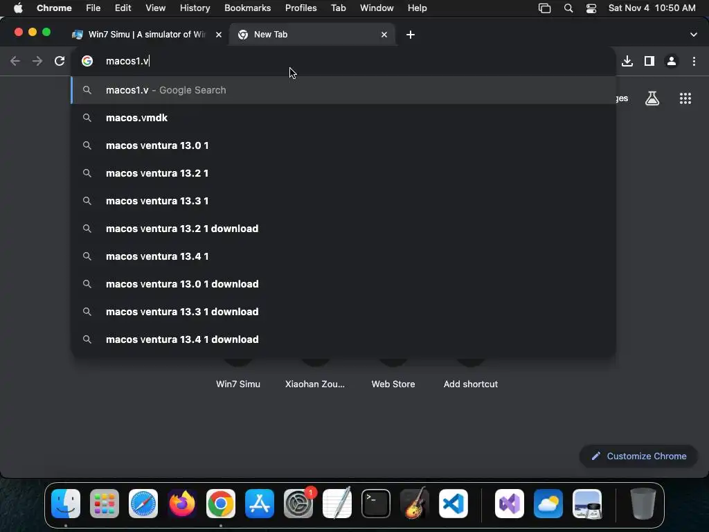Open Chrome downloads icon in toolbar
Image resolution: width=709 pixels, height=532 pixels.
tap(627, 61)
